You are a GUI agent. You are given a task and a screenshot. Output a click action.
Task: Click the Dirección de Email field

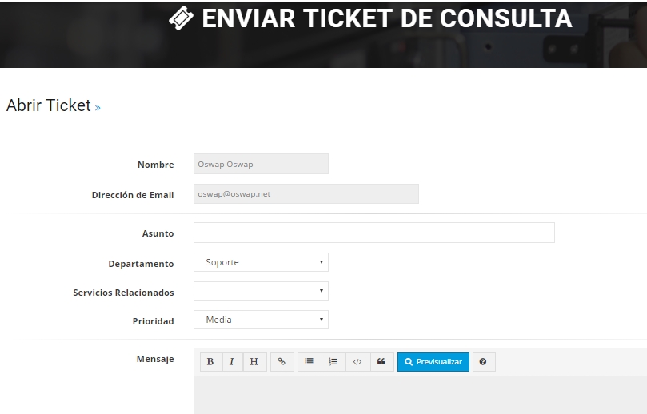pos(306,193)
